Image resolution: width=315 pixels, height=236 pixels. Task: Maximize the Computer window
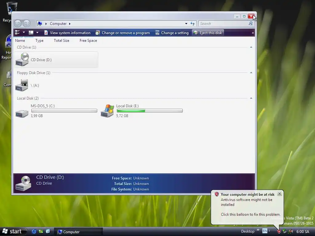tap(244, 16)
